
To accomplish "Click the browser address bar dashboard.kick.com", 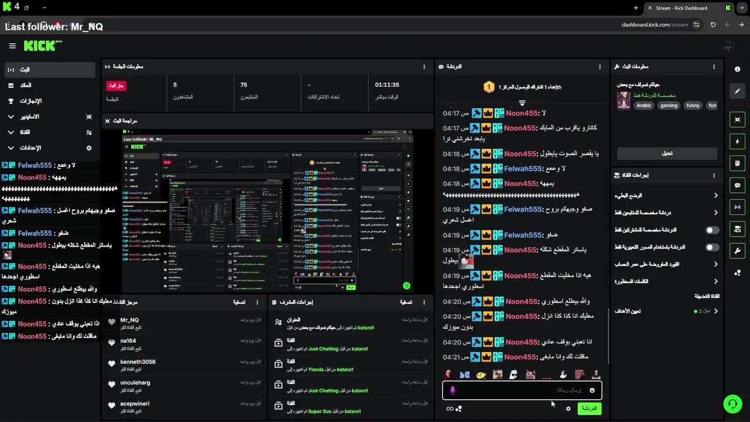I will click(654, 25).
